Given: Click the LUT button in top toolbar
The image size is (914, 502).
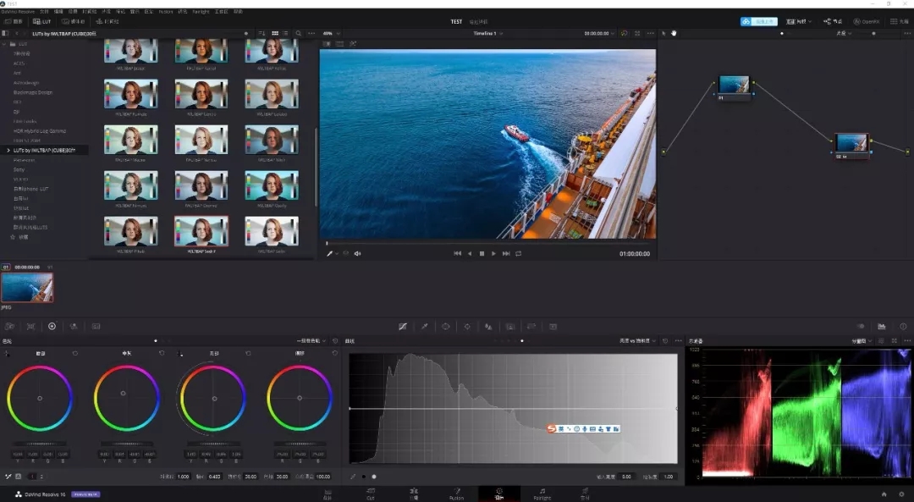Looking at the screenshot, I should [42, 21].
